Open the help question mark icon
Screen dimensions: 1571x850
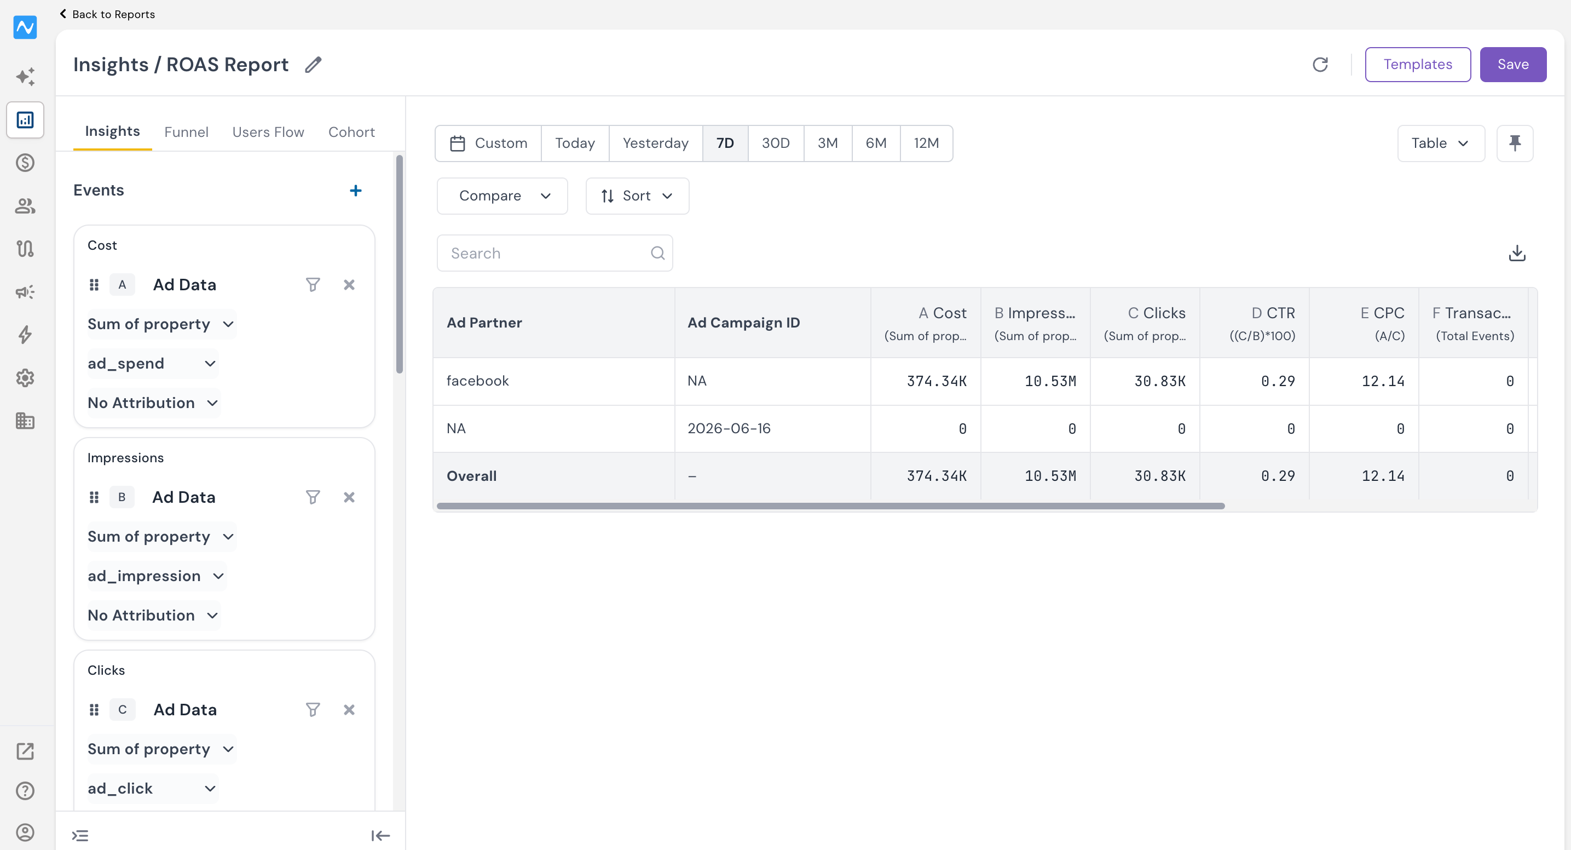tap(25, 791)
